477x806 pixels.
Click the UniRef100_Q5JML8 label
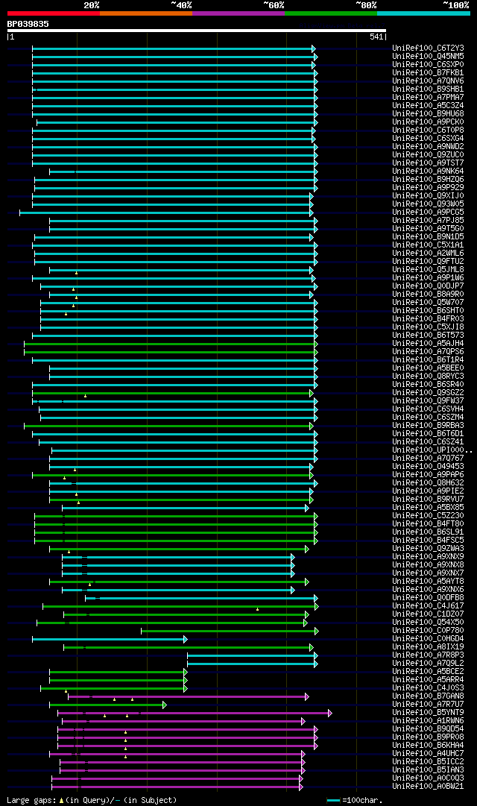pos(428,270)
